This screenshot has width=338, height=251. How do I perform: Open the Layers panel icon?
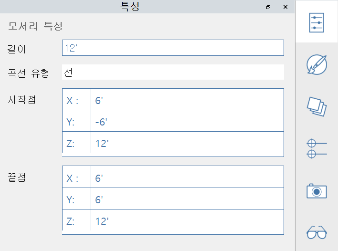[317, 106]
